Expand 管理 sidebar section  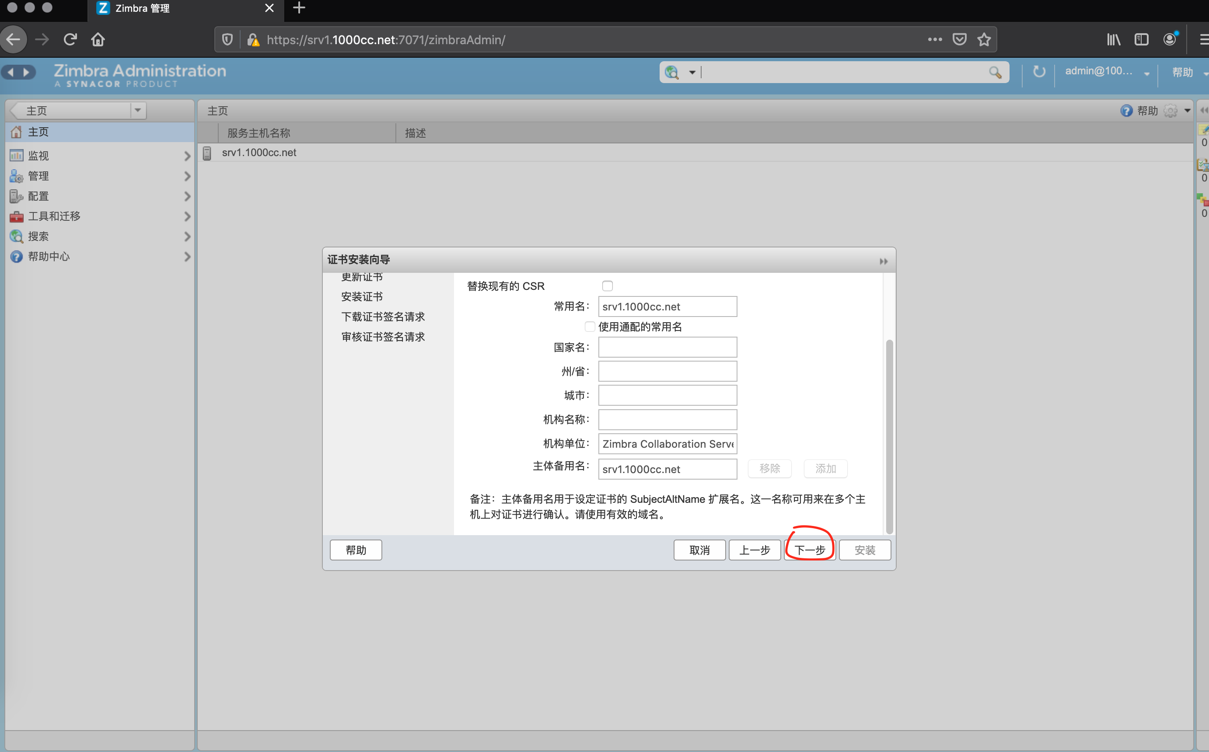coord(187,176)
